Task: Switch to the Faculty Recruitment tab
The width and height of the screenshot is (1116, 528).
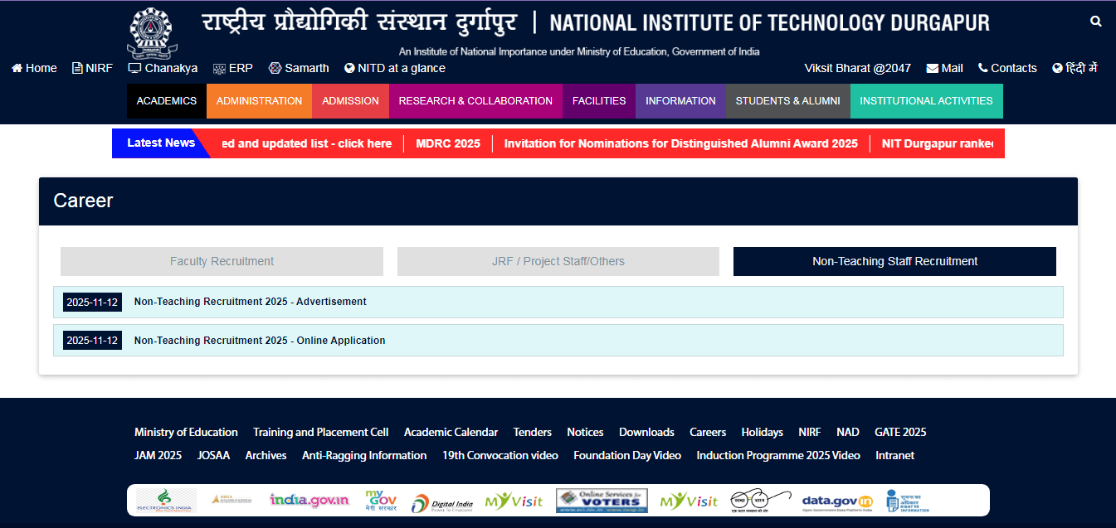Action: [x=222, y=261]
